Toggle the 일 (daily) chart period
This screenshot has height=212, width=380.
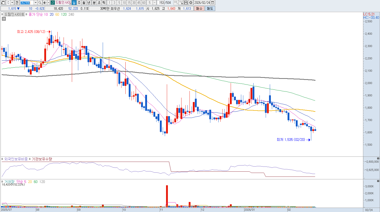[x=74, y=3]
